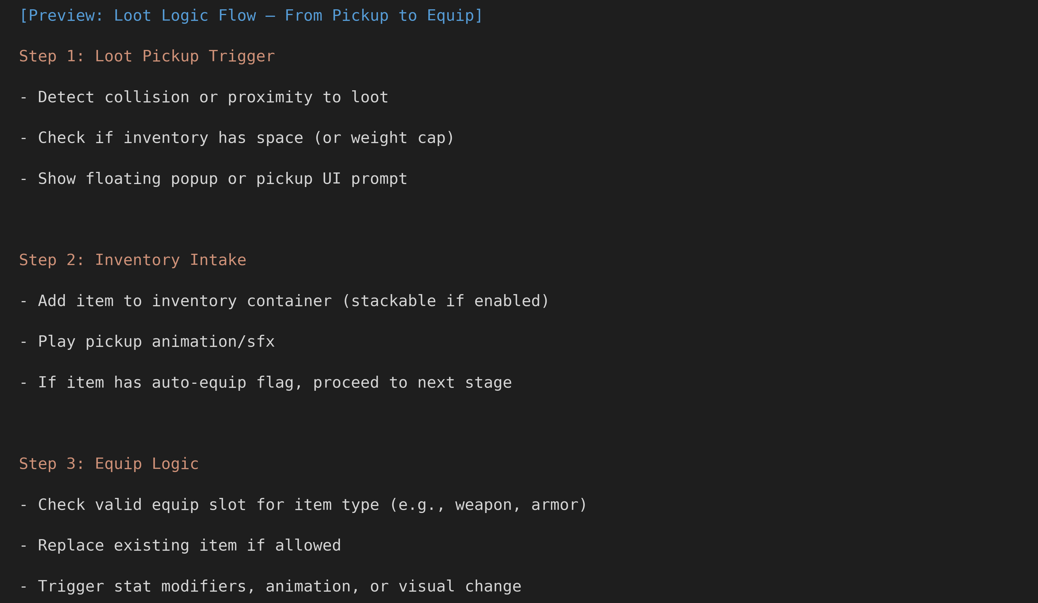Image resolution: width=1038 pixels, height=603 pixels.
Task: Click the Replace existing item if allowed line
Action: tap(180, 546)
